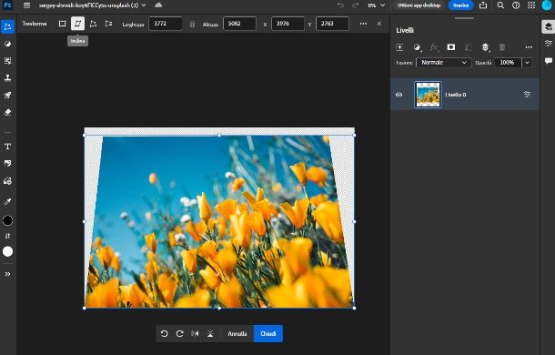Show the Layers panel from right rail
Screen dimensions: 555x355
point(548,27)
